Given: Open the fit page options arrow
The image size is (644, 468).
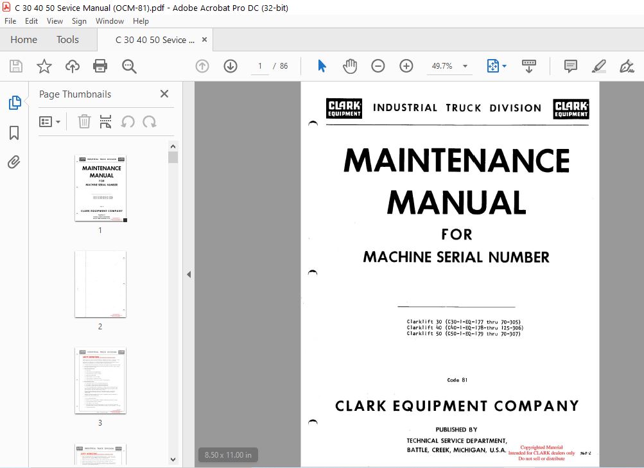Looking at the screenshot, I should click(x=505, y=66).
